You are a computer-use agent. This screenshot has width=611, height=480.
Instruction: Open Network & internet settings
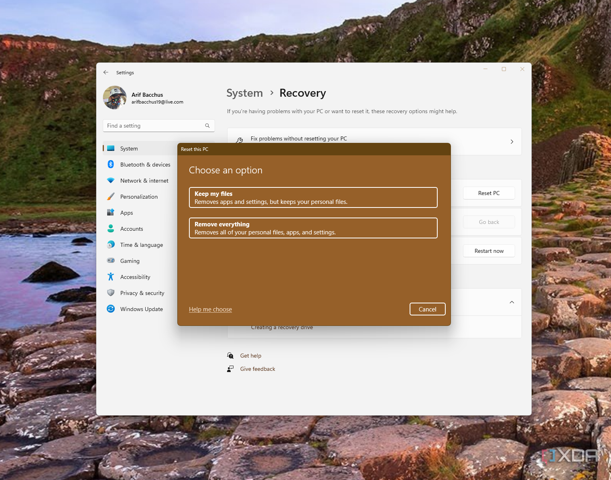tap(110, 180)
